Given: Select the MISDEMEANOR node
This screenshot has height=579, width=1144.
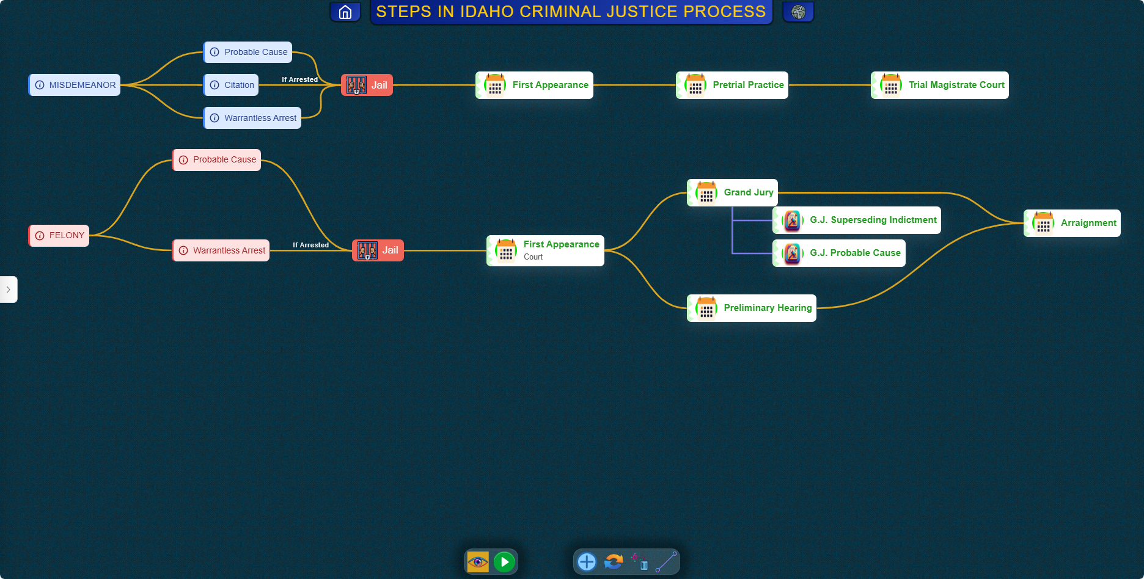Looking at the screenshot, I should [75, 85].
